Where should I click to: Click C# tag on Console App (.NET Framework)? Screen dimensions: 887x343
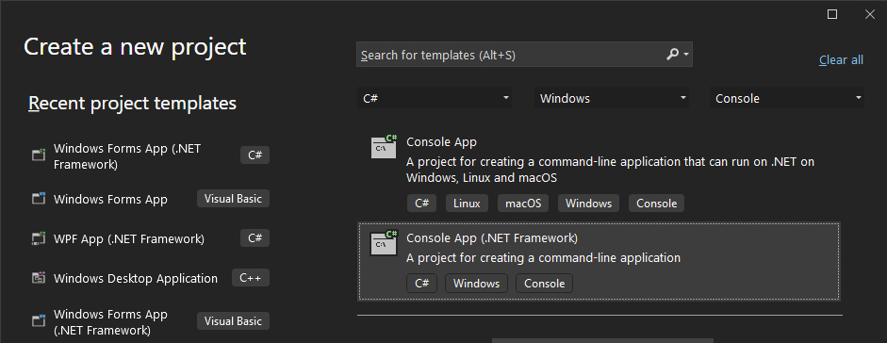(421, 283)
